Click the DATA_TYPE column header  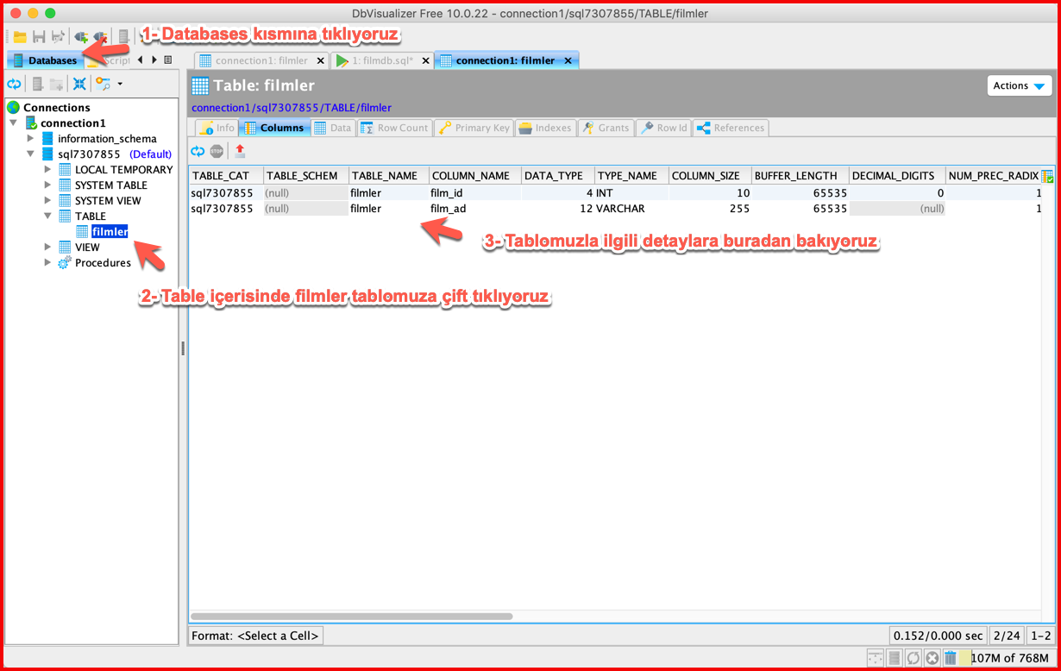pos(557,175)
